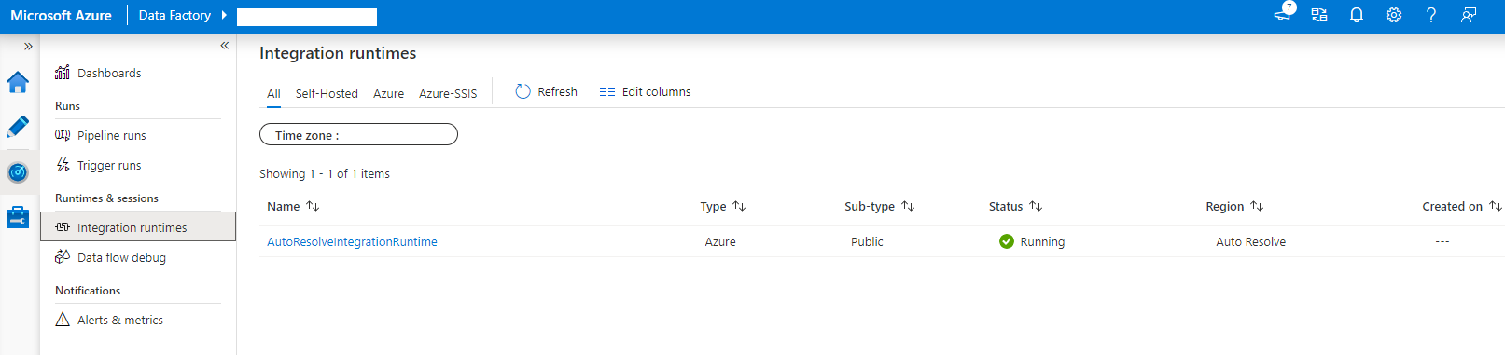Viewport: 1505px width, 355px height.
Task: Open Data flow debug
Action: pos(121,257)
